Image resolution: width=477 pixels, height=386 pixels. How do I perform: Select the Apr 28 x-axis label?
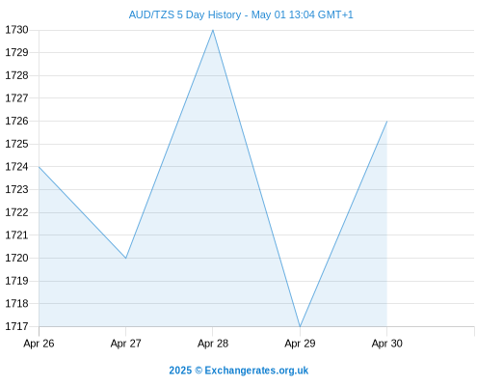click(x=213, y=344)
